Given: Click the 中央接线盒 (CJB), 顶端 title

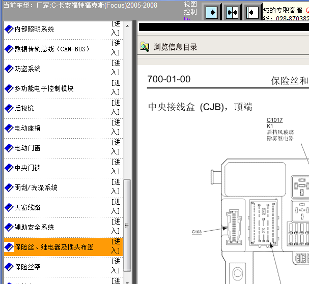Looking at the screenshot, I should click(x=200, y=107).
